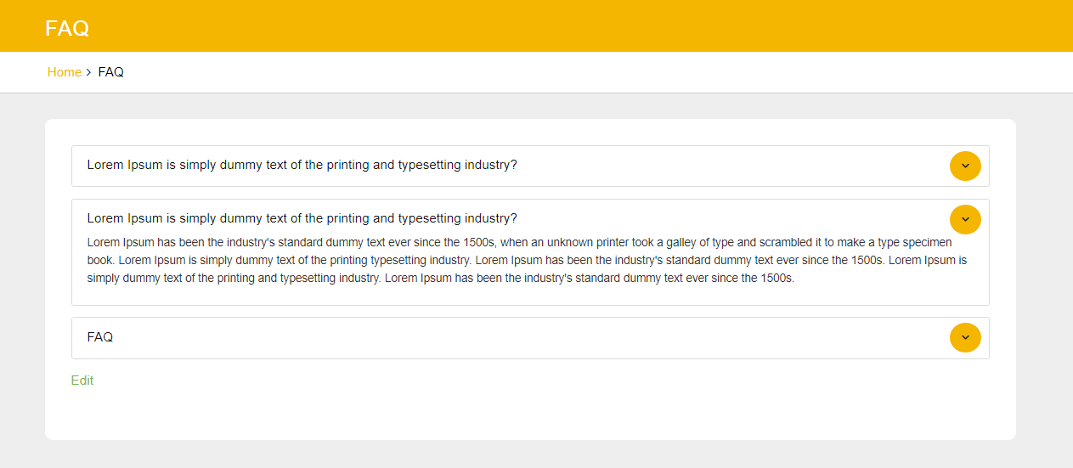Expand the 'FAQ' accordion item chevron
This screenshot has width=1073, height=468.
pos(965,337)
